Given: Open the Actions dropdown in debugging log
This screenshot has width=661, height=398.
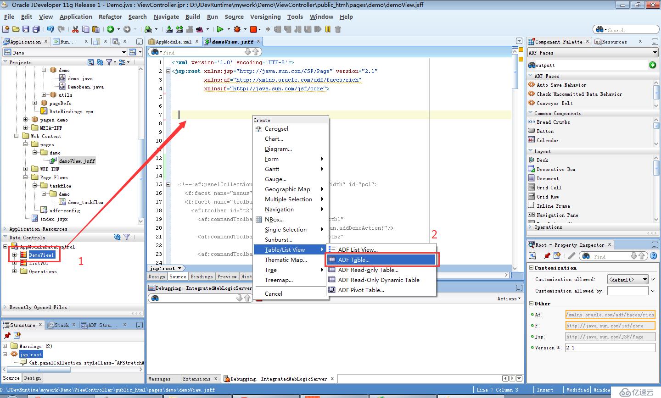Looking at the screenshot, I should coord(509,298).
